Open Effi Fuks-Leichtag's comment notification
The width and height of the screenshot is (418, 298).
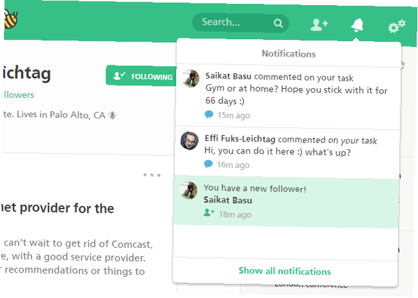point(287,152)
